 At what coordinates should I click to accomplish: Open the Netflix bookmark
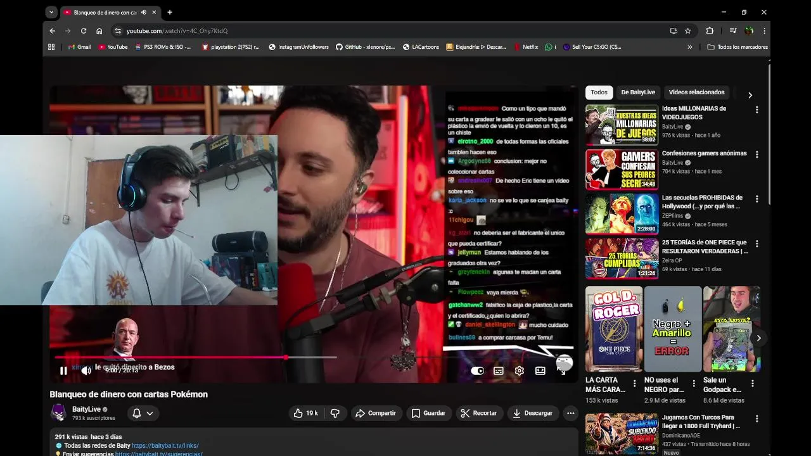click(x=526, y=47)
